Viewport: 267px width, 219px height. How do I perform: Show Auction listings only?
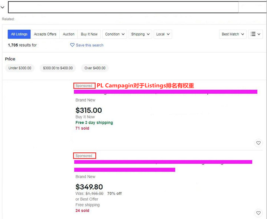[69, 34]
